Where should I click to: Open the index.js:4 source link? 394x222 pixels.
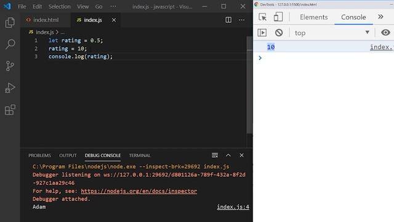tap(233, 207)
